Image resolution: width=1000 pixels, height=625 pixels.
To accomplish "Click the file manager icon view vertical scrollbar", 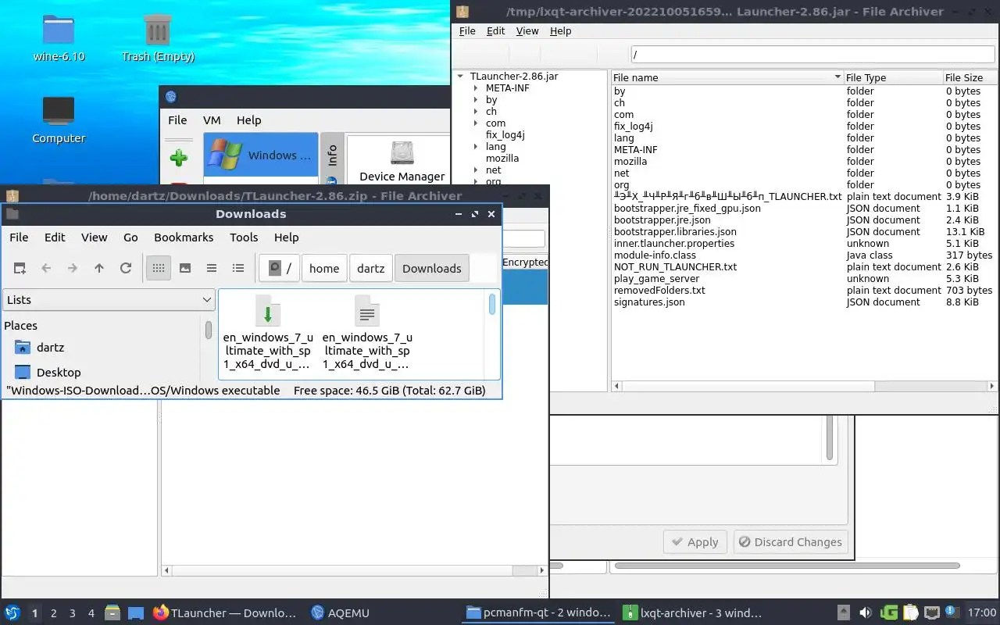I will (492, 336).
